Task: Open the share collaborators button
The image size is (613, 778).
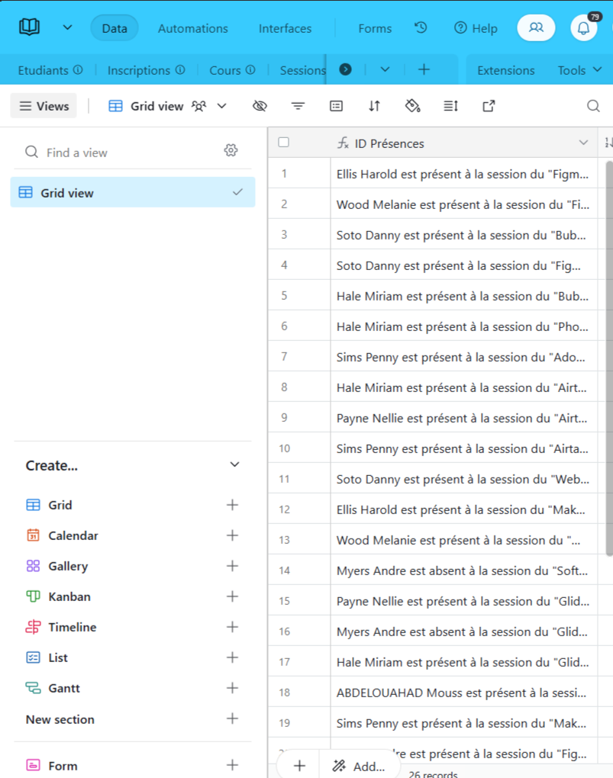Action: (x=536, y=27)
